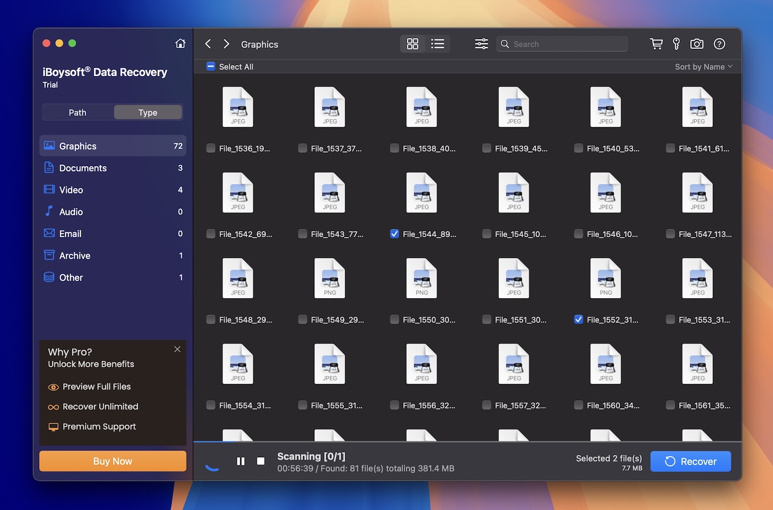
Task: Uncheck the selected File_1544 checkbox
Action: 394,234
